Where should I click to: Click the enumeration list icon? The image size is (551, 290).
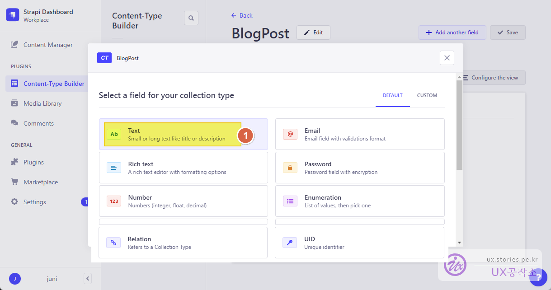click(290, 201)
